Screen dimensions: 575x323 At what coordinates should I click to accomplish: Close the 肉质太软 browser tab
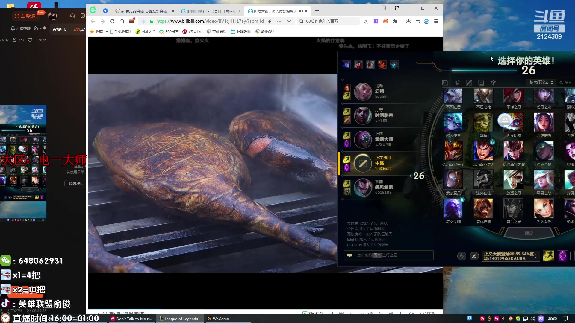(x=306, y=11)
